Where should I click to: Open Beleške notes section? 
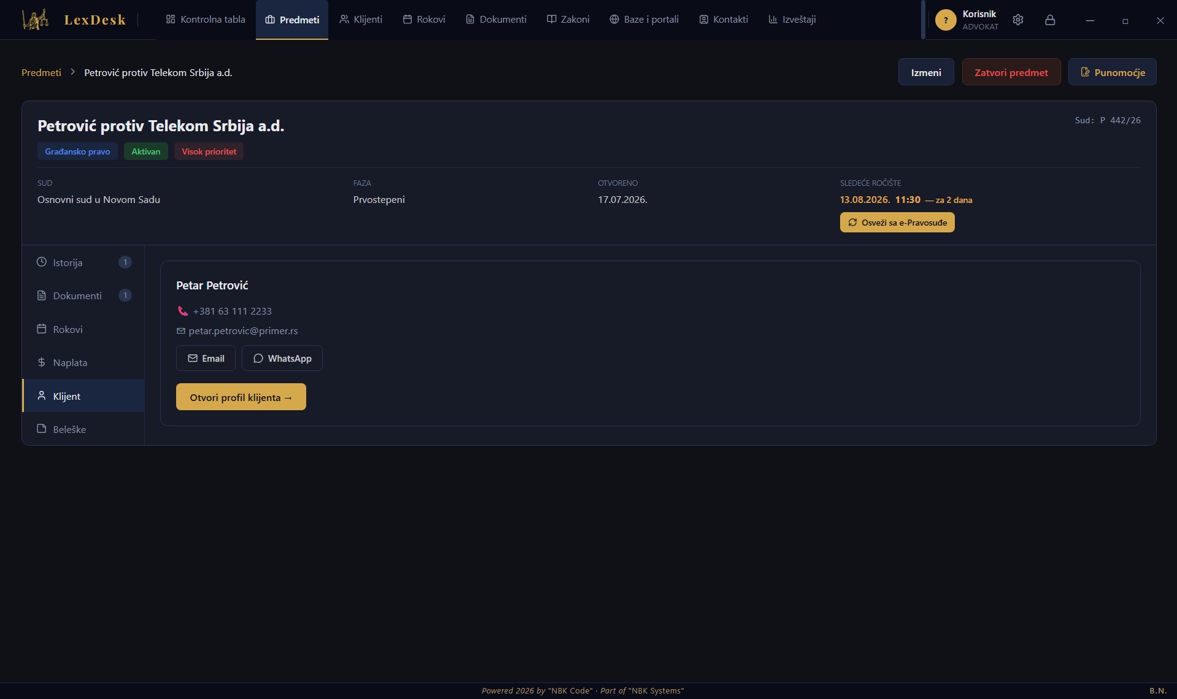83,429
